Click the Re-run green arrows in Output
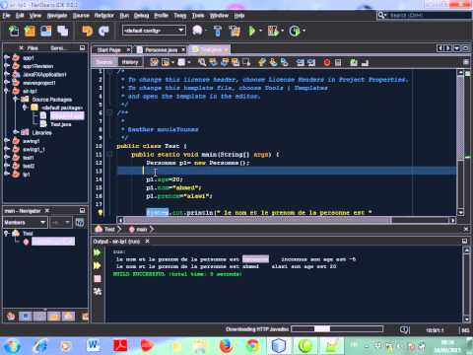Screen dimensions: 473x355 coord(98,252)
